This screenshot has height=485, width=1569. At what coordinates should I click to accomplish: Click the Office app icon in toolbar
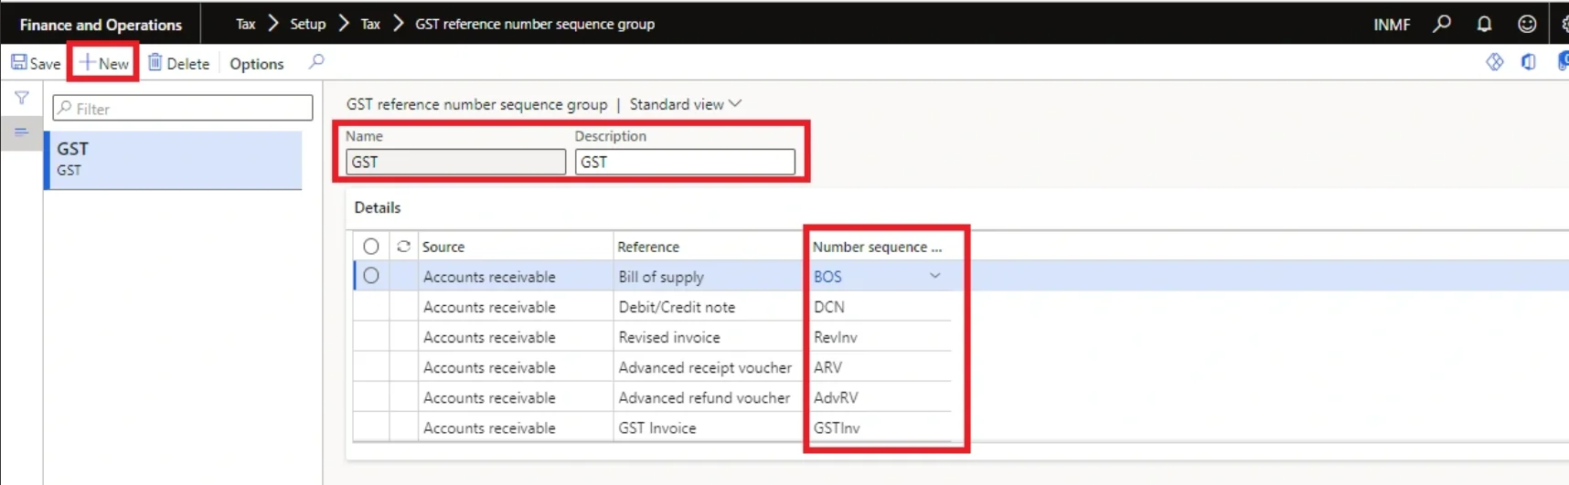tap(1529, 62)
